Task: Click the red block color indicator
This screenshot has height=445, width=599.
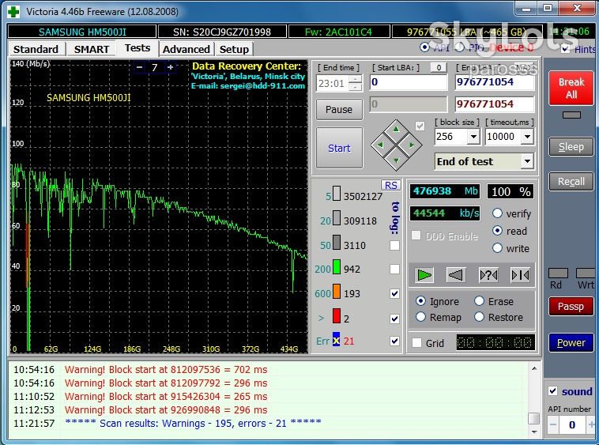Action: pyautogui.click(x=337, y=316)
